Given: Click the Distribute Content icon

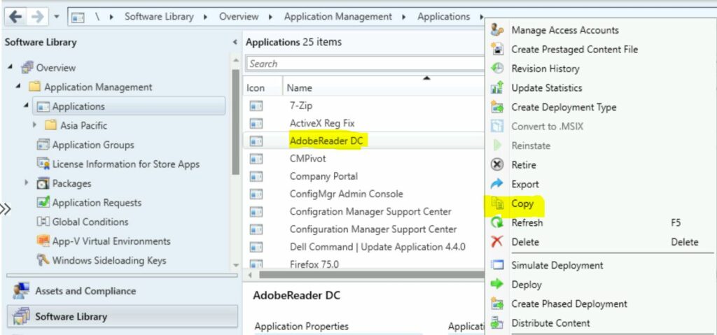Looking at the screenshot, I should click(497, 323).
